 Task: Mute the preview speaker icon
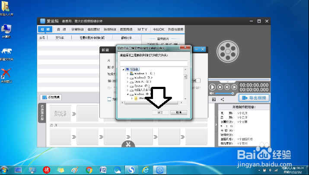coord(211,93)
